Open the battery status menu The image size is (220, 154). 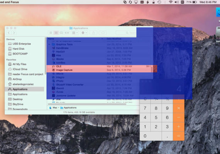coord(192,2)
